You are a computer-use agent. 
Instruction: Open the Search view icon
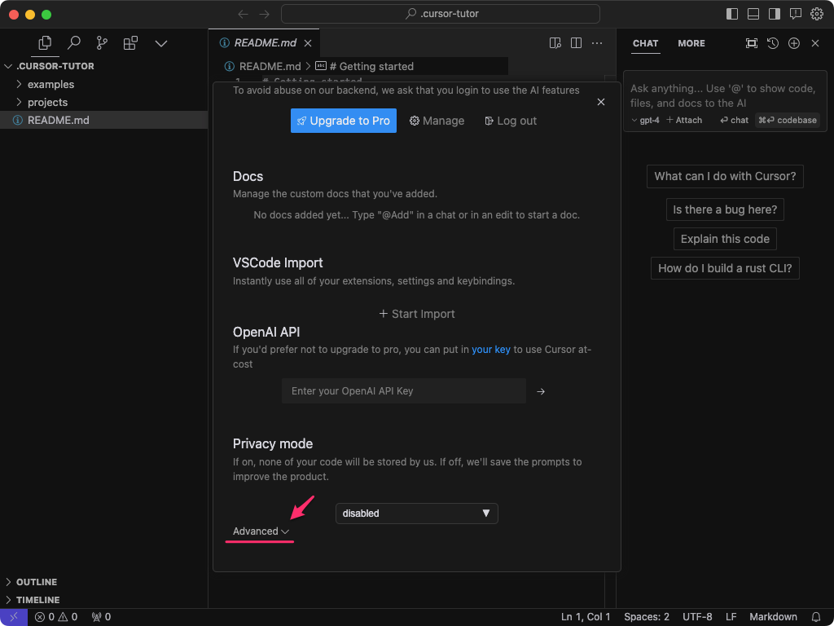[74, 43]
